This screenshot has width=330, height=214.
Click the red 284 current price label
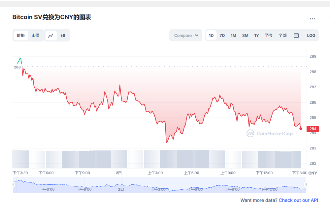[x=313, y=129]
